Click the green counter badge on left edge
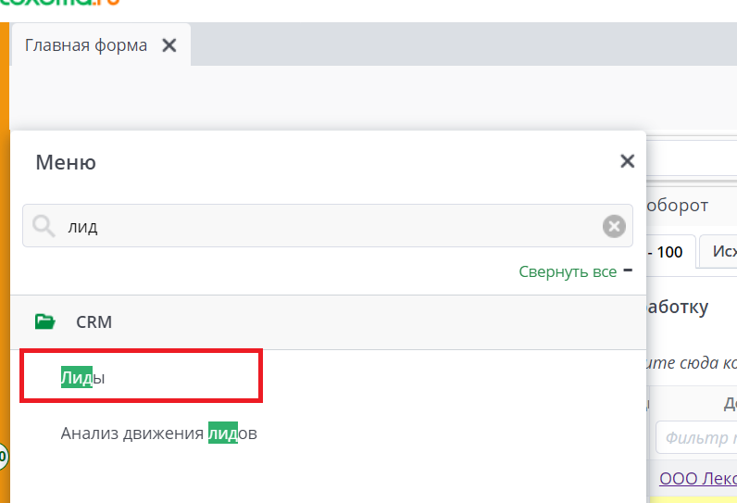Viewport: 737px width, 503px height. 3,455
